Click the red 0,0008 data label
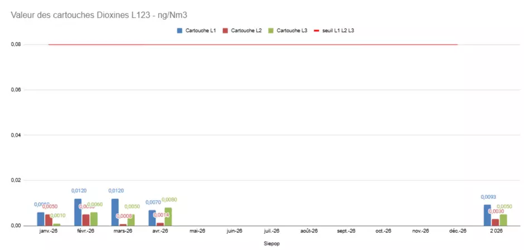Image resolution: width=524 pixels, height=250 pixels. point(124,216)
